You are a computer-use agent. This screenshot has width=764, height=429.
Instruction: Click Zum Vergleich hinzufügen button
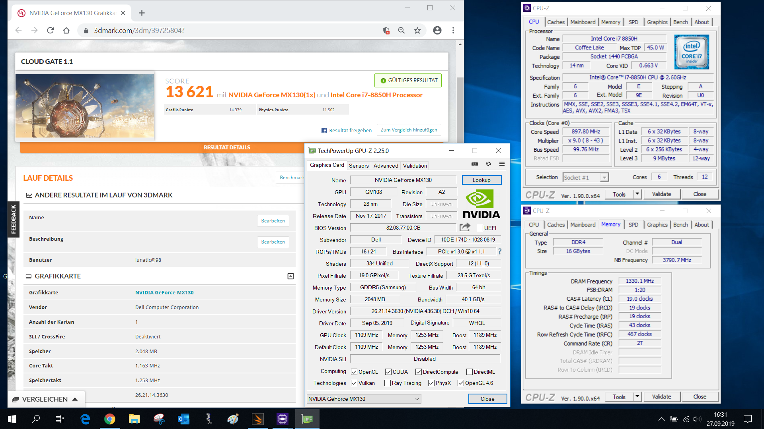pos(409,130)
